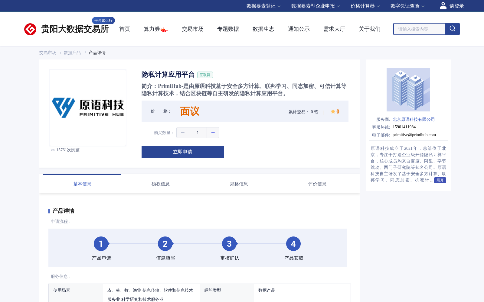Switch to the 基本信息 tab

(82, 184)
